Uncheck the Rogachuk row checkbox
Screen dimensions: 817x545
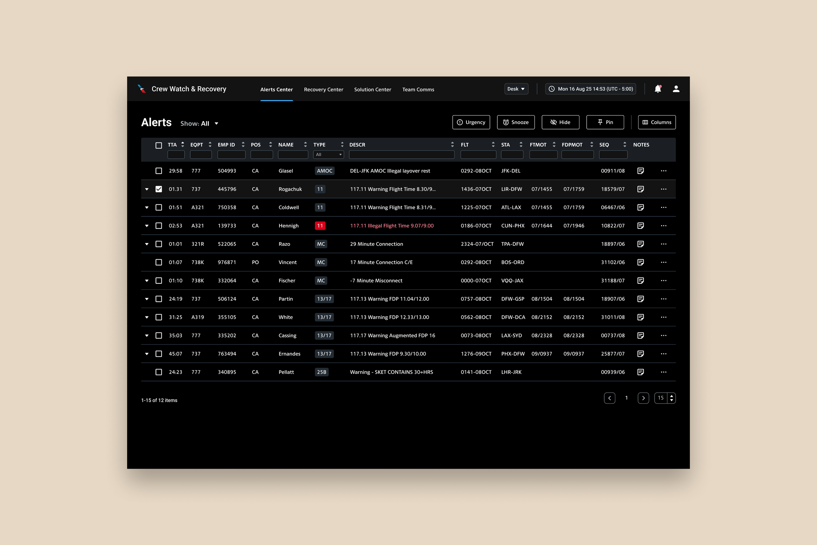point(159,189)
